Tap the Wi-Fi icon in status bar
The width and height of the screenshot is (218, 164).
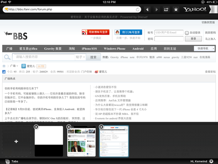pyautogui.click(x=9, y=2)
